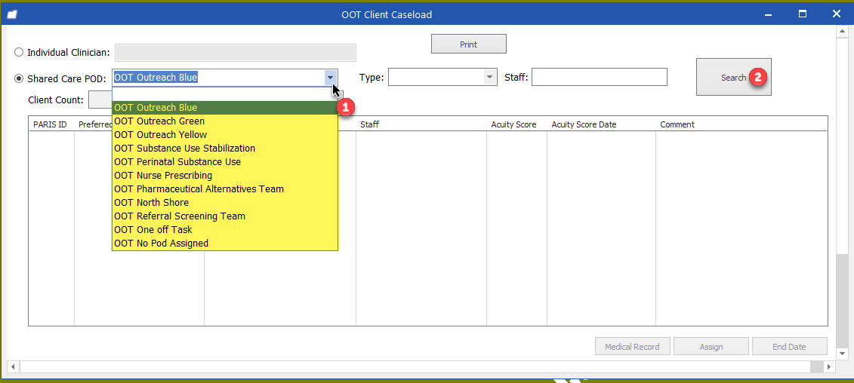Pick OOT Perinatal Substance Use option
The image size is (854, 383).
(x=177, y=162)
